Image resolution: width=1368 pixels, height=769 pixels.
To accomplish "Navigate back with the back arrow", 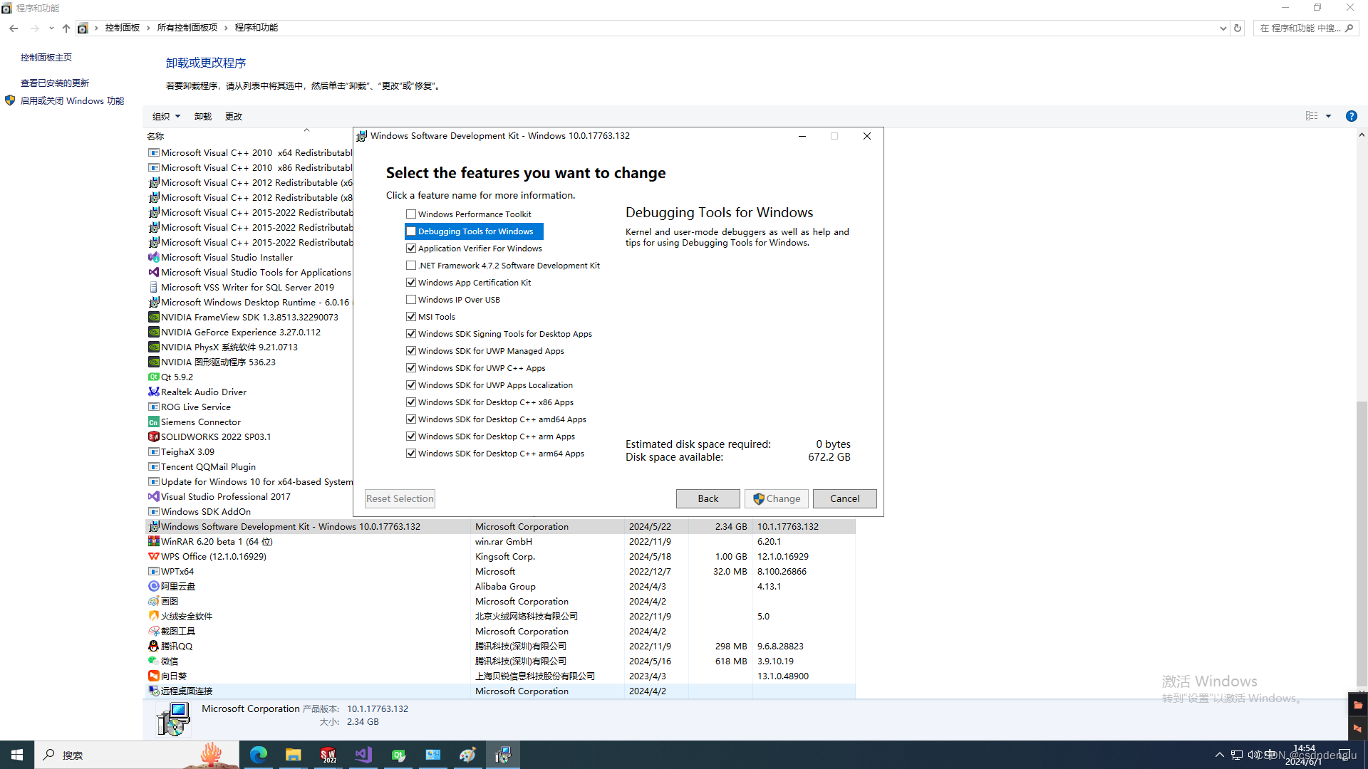I will tap(14, 28).
